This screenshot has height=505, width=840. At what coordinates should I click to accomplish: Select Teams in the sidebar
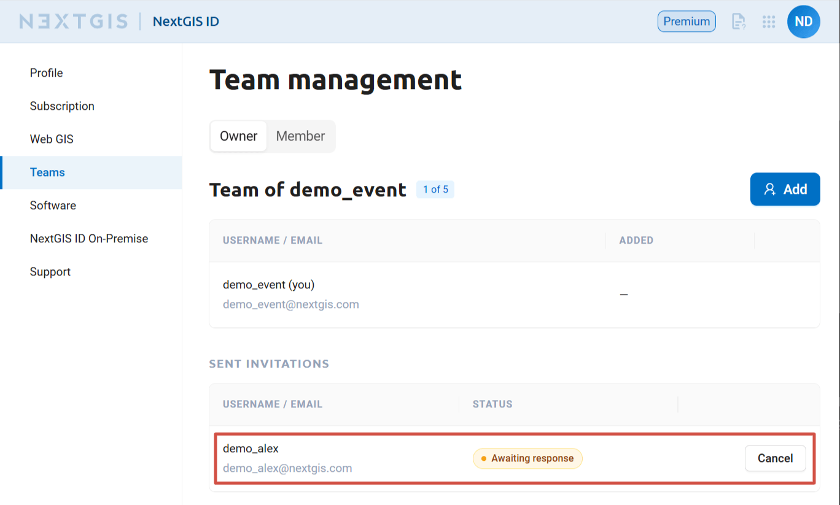pyautogui.click(x=91, y=172)
